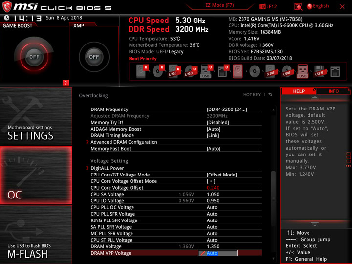Edit the CPU Core Voltage Offset 0.240 value

(213, 188)
